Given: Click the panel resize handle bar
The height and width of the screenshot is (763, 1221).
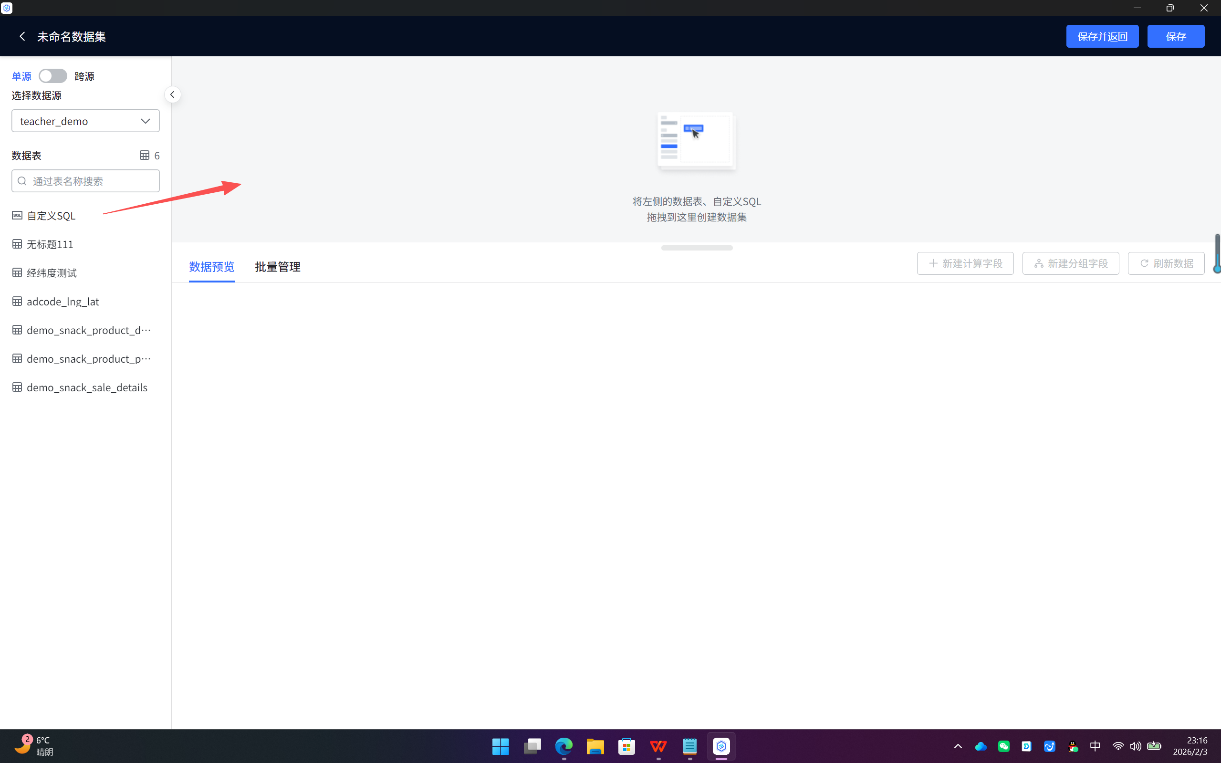Looking at the screenshot, I should (696, 248).
